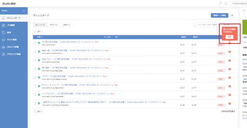Image resolution: width=247 pixels, height=128 pixels.
Task: Sort by the 登録日 column header
Action: tap(184, 37)
